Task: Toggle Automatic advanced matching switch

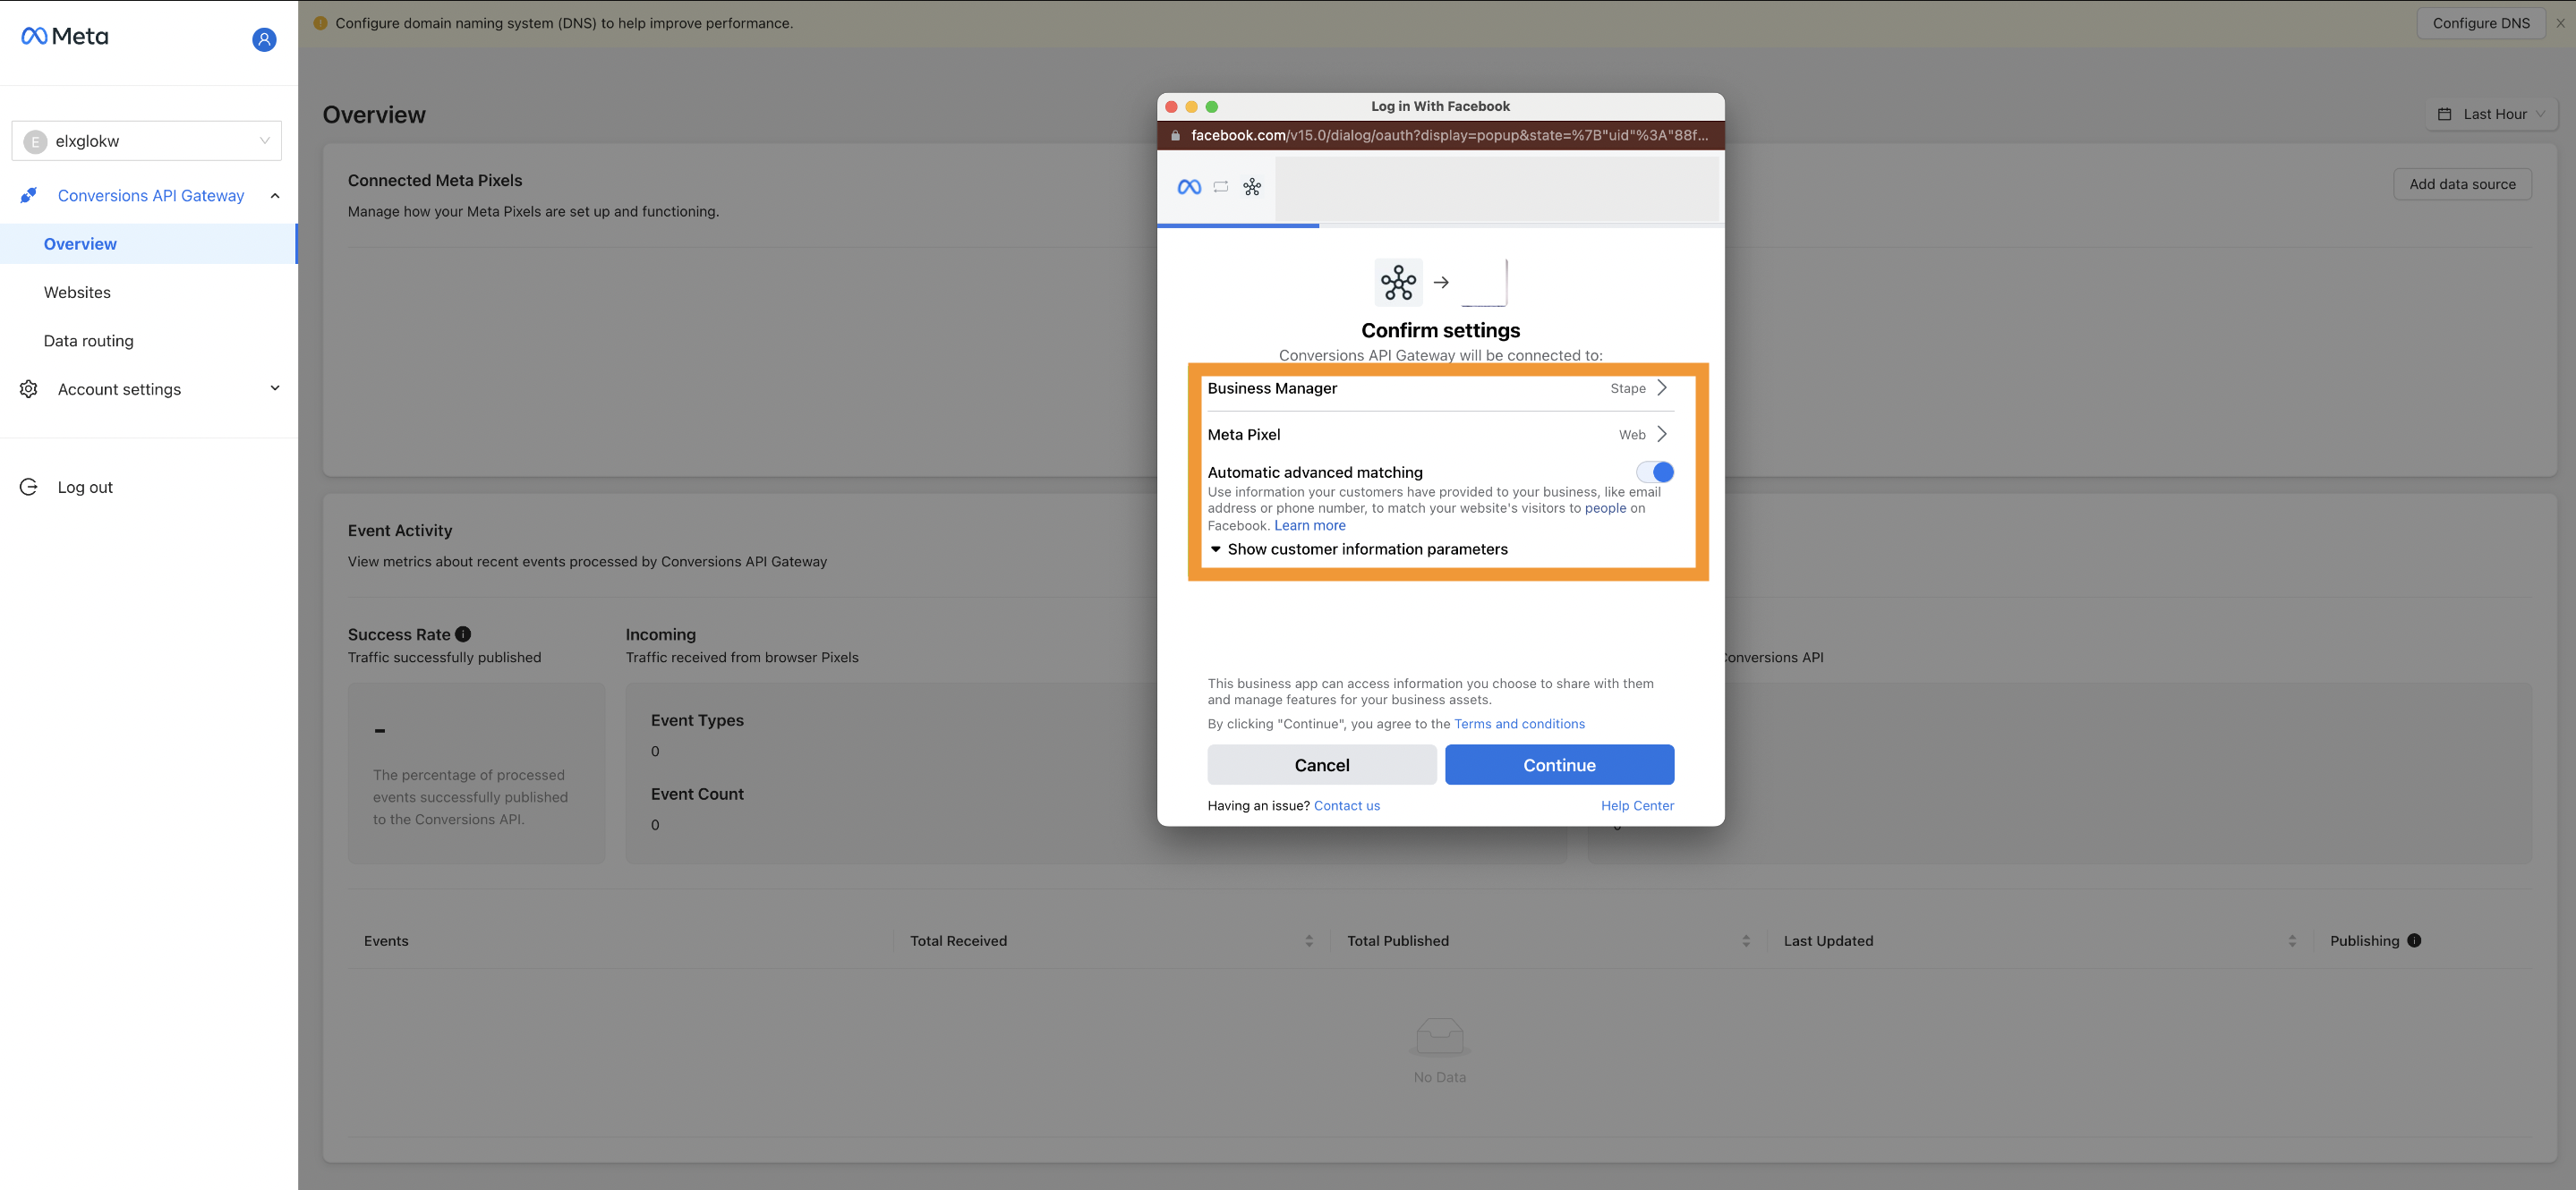Action: coord(1655,472)
